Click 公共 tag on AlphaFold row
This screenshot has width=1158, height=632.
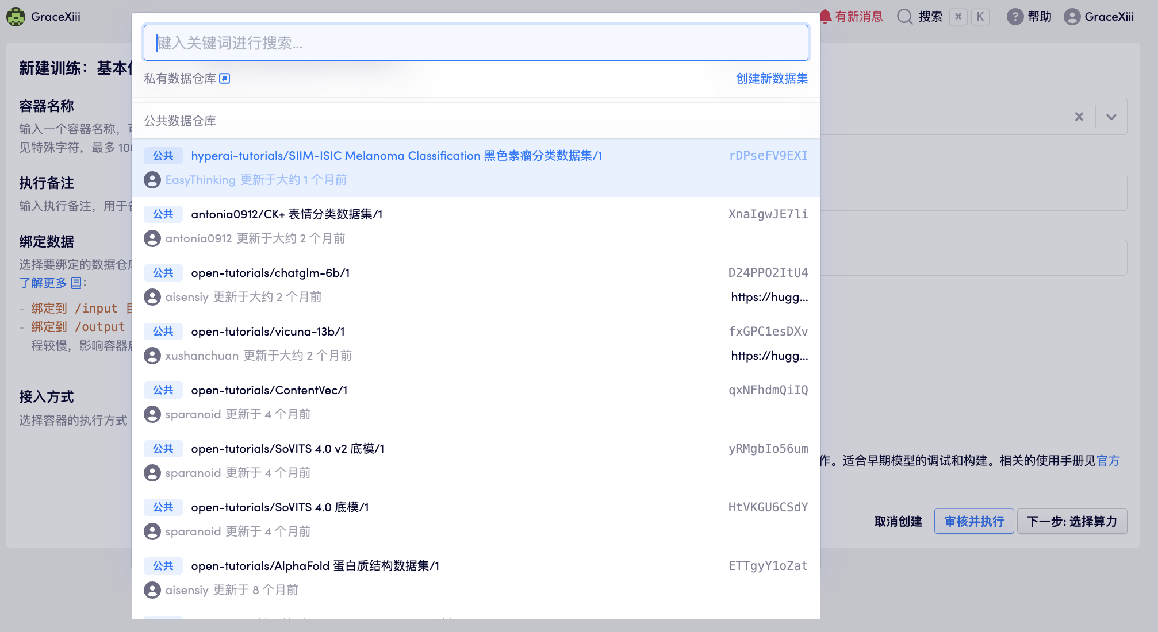163,566
